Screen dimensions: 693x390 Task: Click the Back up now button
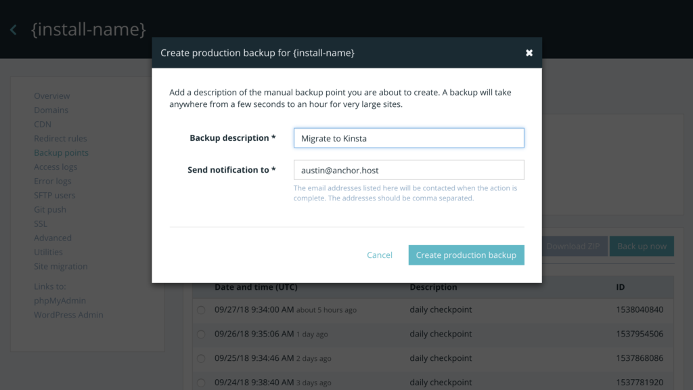pos(642,246)
